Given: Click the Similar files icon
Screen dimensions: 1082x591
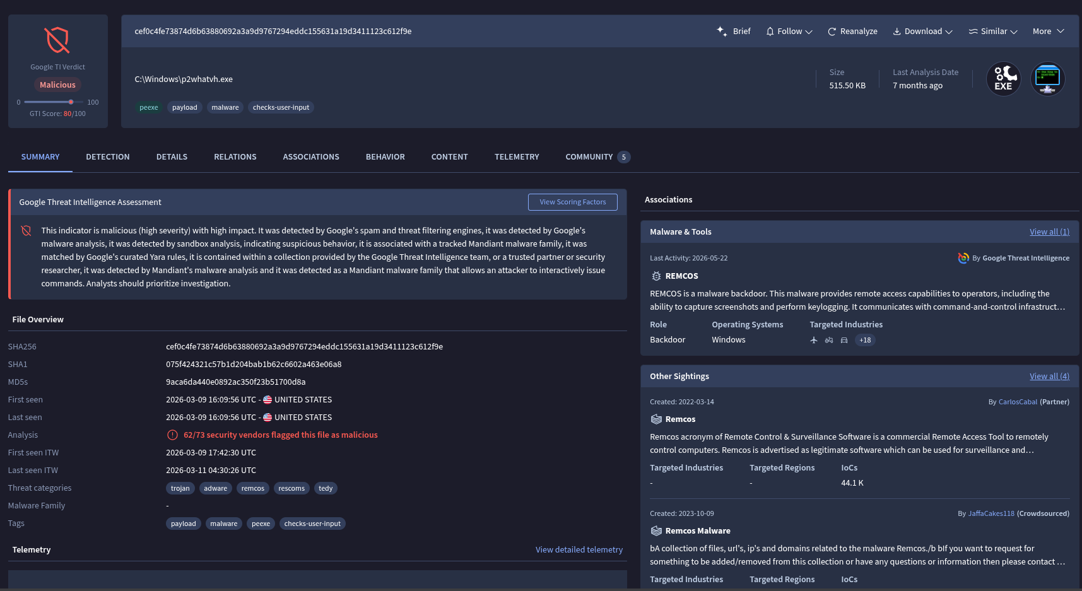Looking at the screenshot, I should click(x=973, y=32).
